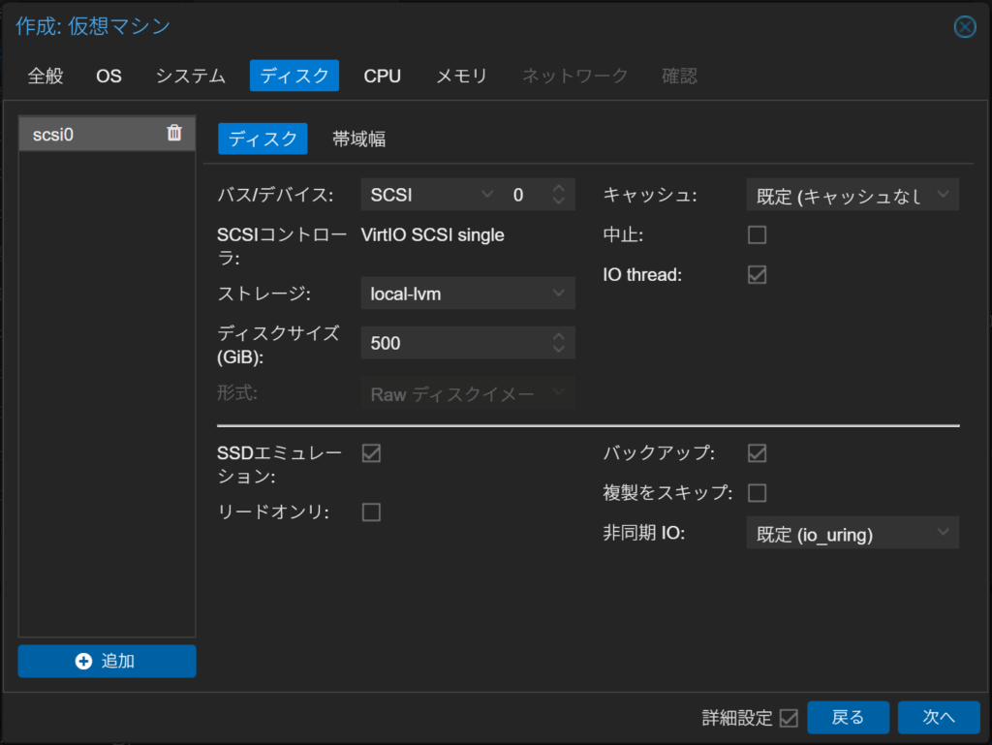The image size is (992, 745).
Task: Enable 複製をスキップ checkbox
Action: [757, 493]
